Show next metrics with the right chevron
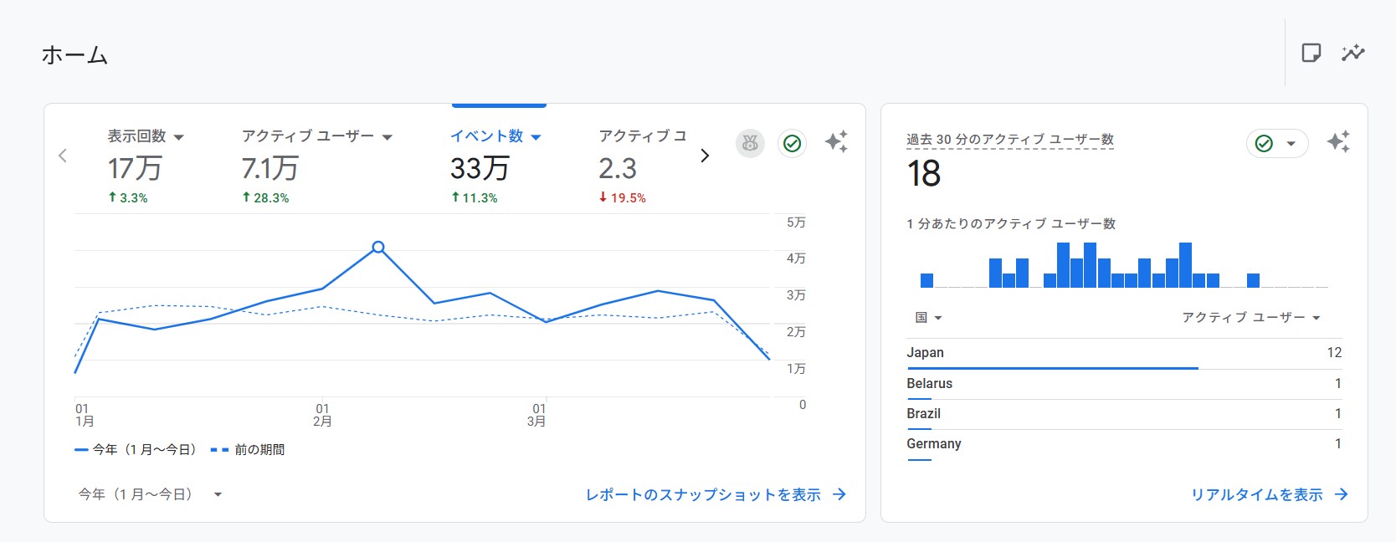This screenshot has width=1396, height=542. (705, 156)
